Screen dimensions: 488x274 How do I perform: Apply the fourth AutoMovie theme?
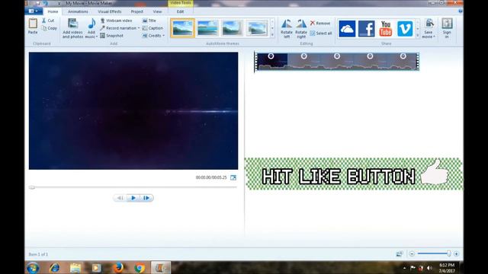(257, 28)
